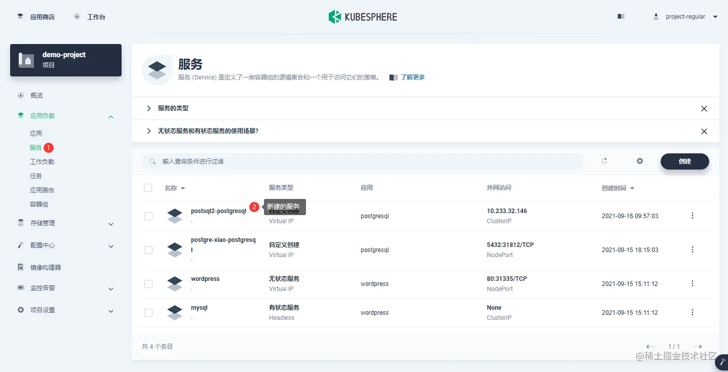This screenshot has width=728, height=372.
Task: Go to the next page arrow
Action: click(x=698, y=347)
